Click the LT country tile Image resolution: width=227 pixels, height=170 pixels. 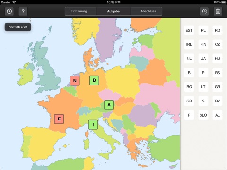(203, 87)
